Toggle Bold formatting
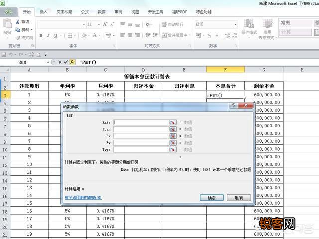 click(x=41, y=35)
